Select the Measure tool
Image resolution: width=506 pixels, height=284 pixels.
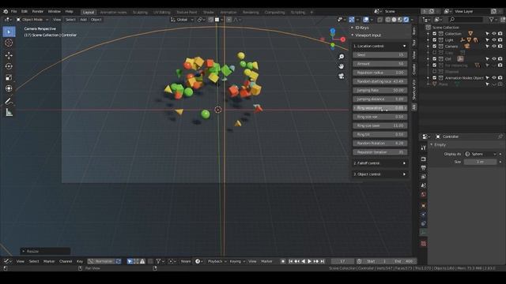pos(9,112)
